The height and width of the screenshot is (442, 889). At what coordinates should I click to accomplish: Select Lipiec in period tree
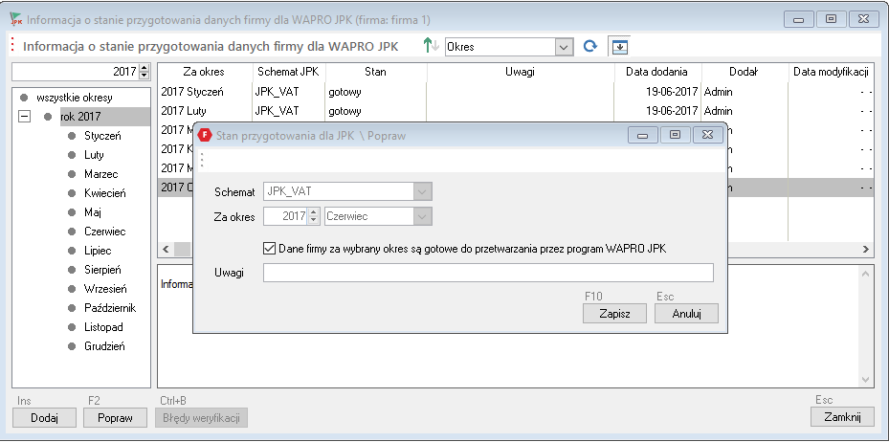(98, 251)
